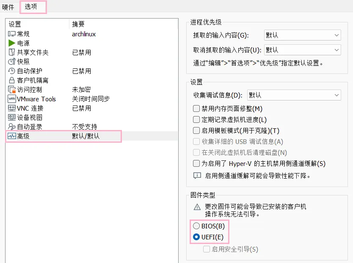Select the 访问控制 settings row
353x263 pixels.
pos(91,89)
